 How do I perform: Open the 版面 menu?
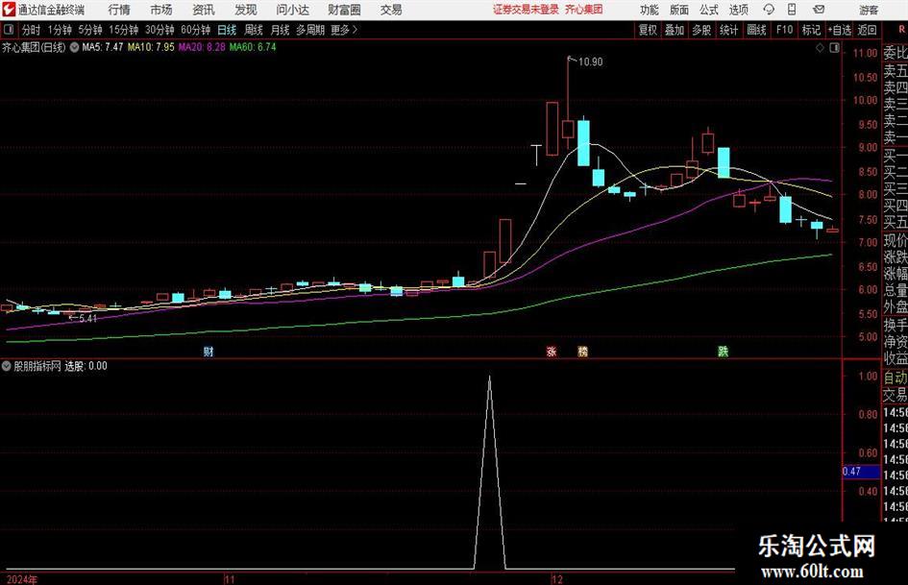679,10
